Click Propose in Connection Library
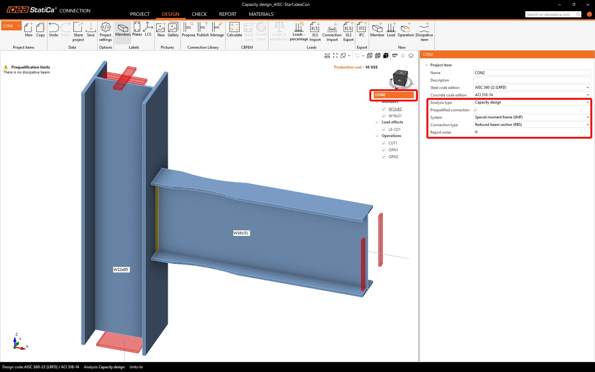 click(x=189, y=30)
